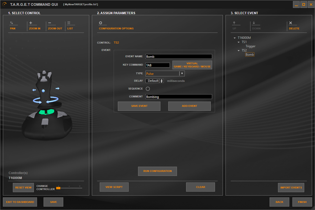
Task: Increase the Delay stepper value
Action: click(162, 80)
